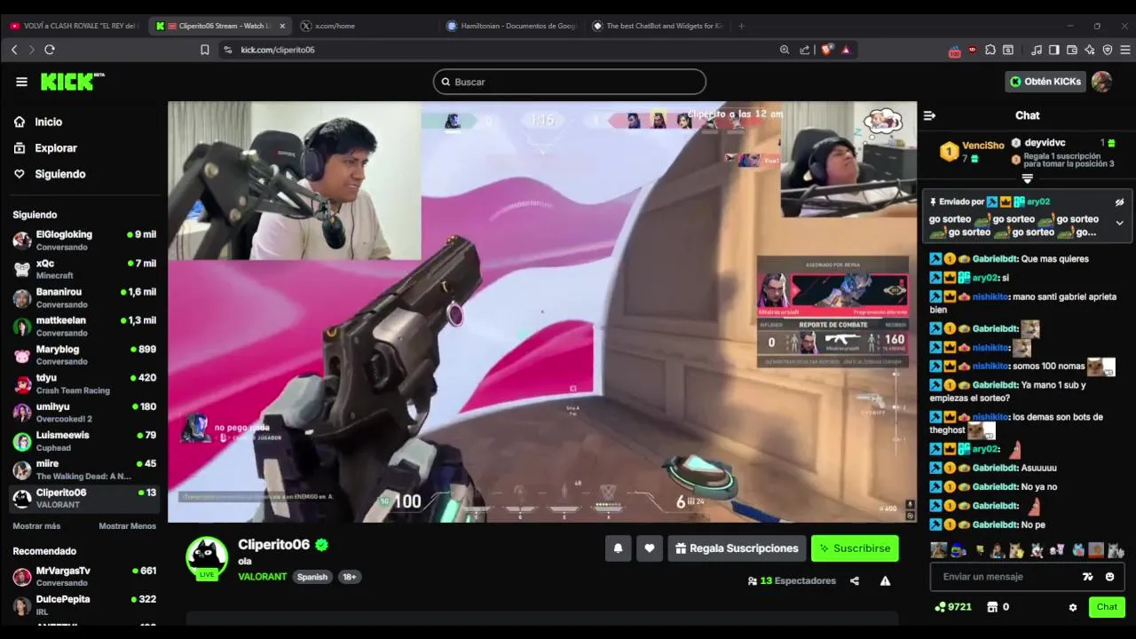Open Siguiendo in the sidebar

coord(59,174)
